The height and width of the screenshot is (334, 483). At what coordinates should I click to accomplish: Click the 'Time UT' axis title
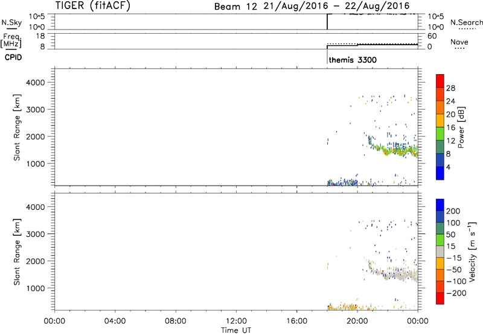click(x=236, y=330)
